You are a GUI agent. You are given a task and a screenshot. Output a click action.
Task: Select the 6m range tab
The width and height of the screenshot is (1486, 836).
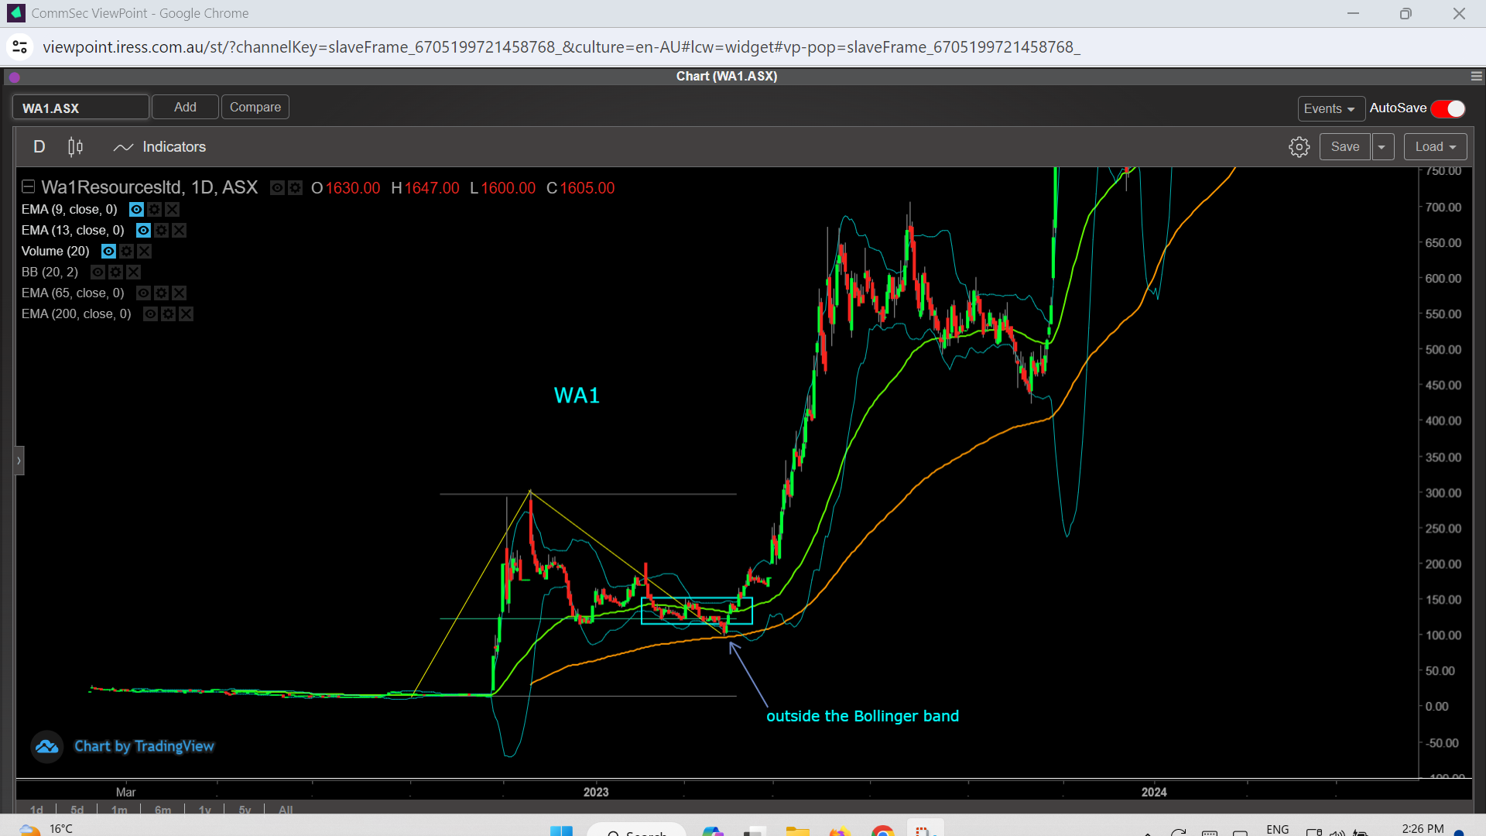point(163,810)
